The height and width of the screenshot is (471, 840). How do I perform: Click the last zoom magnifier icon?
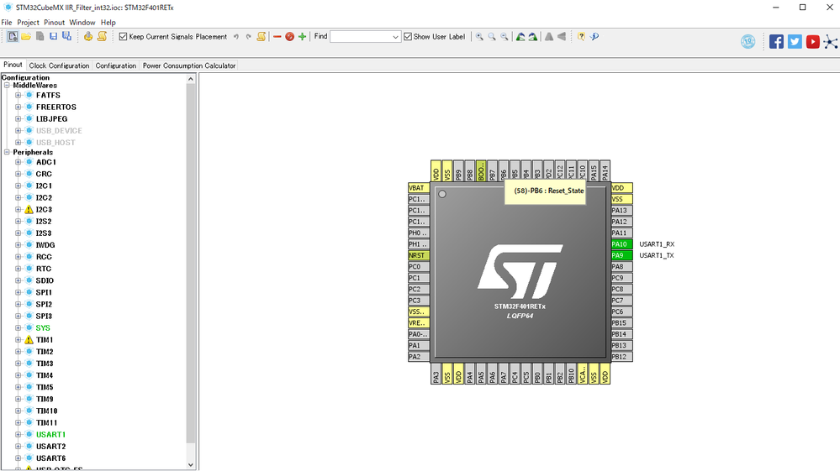coord(505,37)
